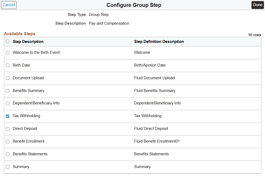
Task: Select the Dependent/Beneficiary Info step
Action: (x=7, y=103)
